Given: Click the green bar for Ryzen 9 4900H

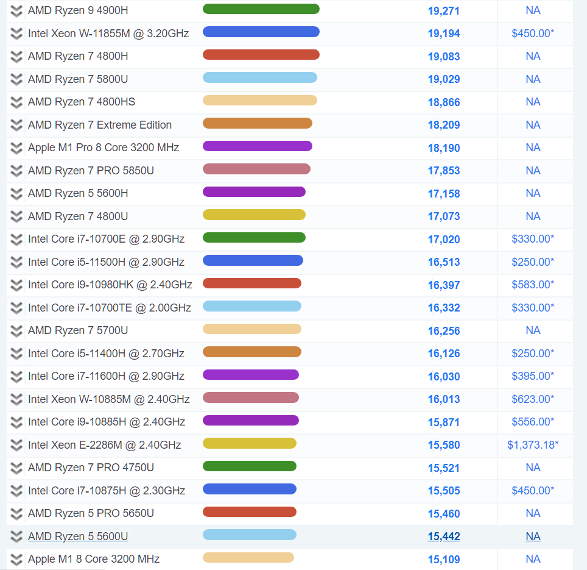Looking at the screenshot, I should [x=261, y=9].
